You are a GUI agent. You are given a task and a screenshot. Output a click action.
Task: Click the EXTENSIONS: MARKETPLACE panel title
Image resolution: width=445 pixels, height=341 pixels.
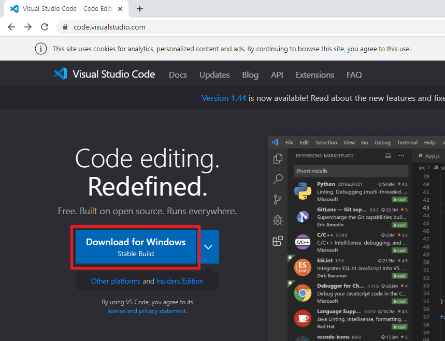pos(324,156)
